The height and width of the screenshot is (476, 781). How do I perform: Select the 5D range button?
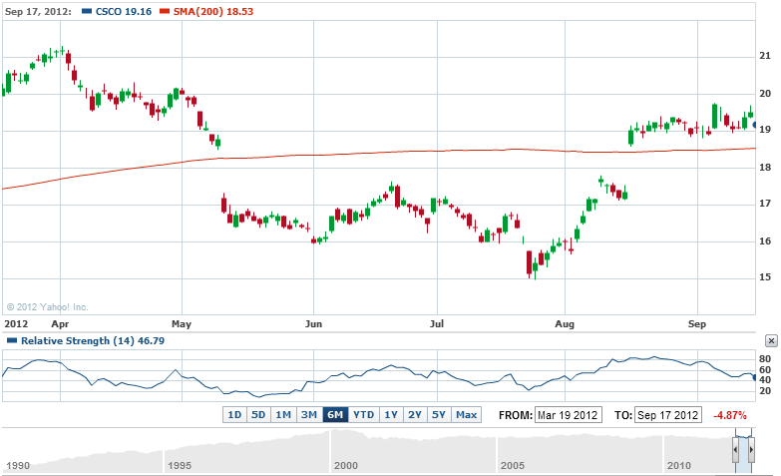pyautogui.click(x=258, y=415)
